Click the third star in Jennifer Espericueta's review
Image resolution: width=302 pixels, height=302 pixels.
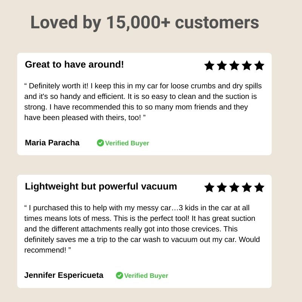[x=234, y=187]
